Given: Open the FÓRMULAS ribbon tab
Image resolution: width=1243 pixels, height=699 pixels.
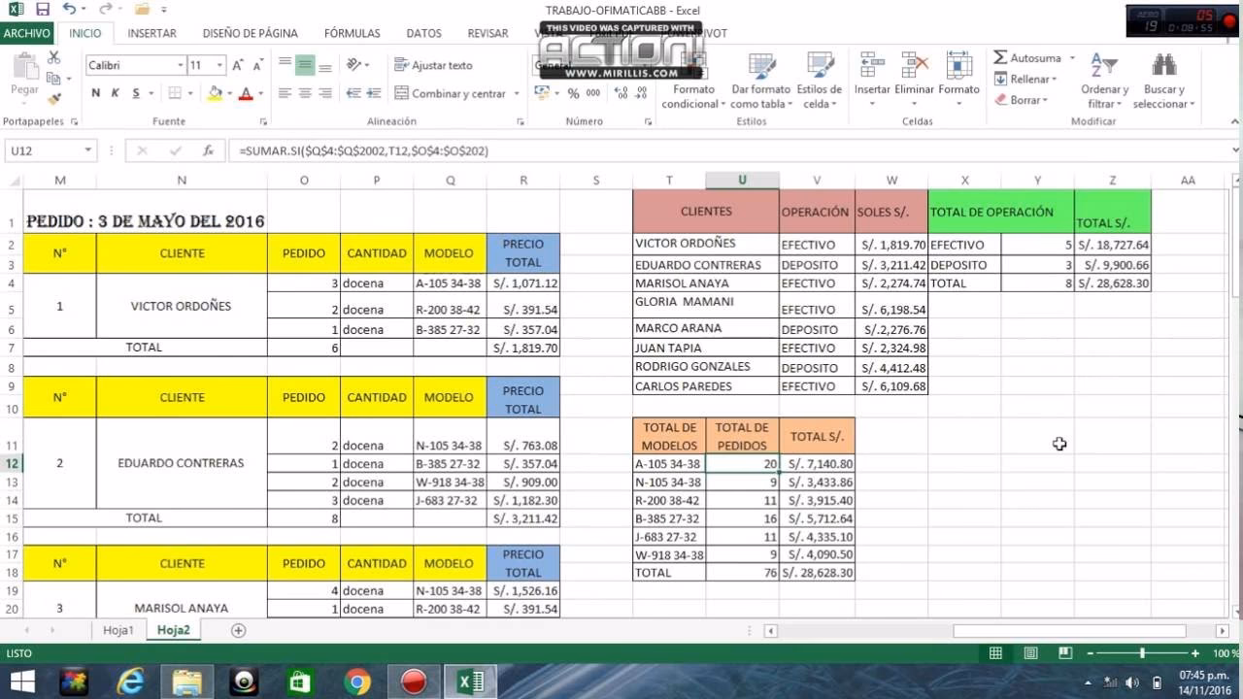Looking at the screenshot, I should [x=352, y=33].
